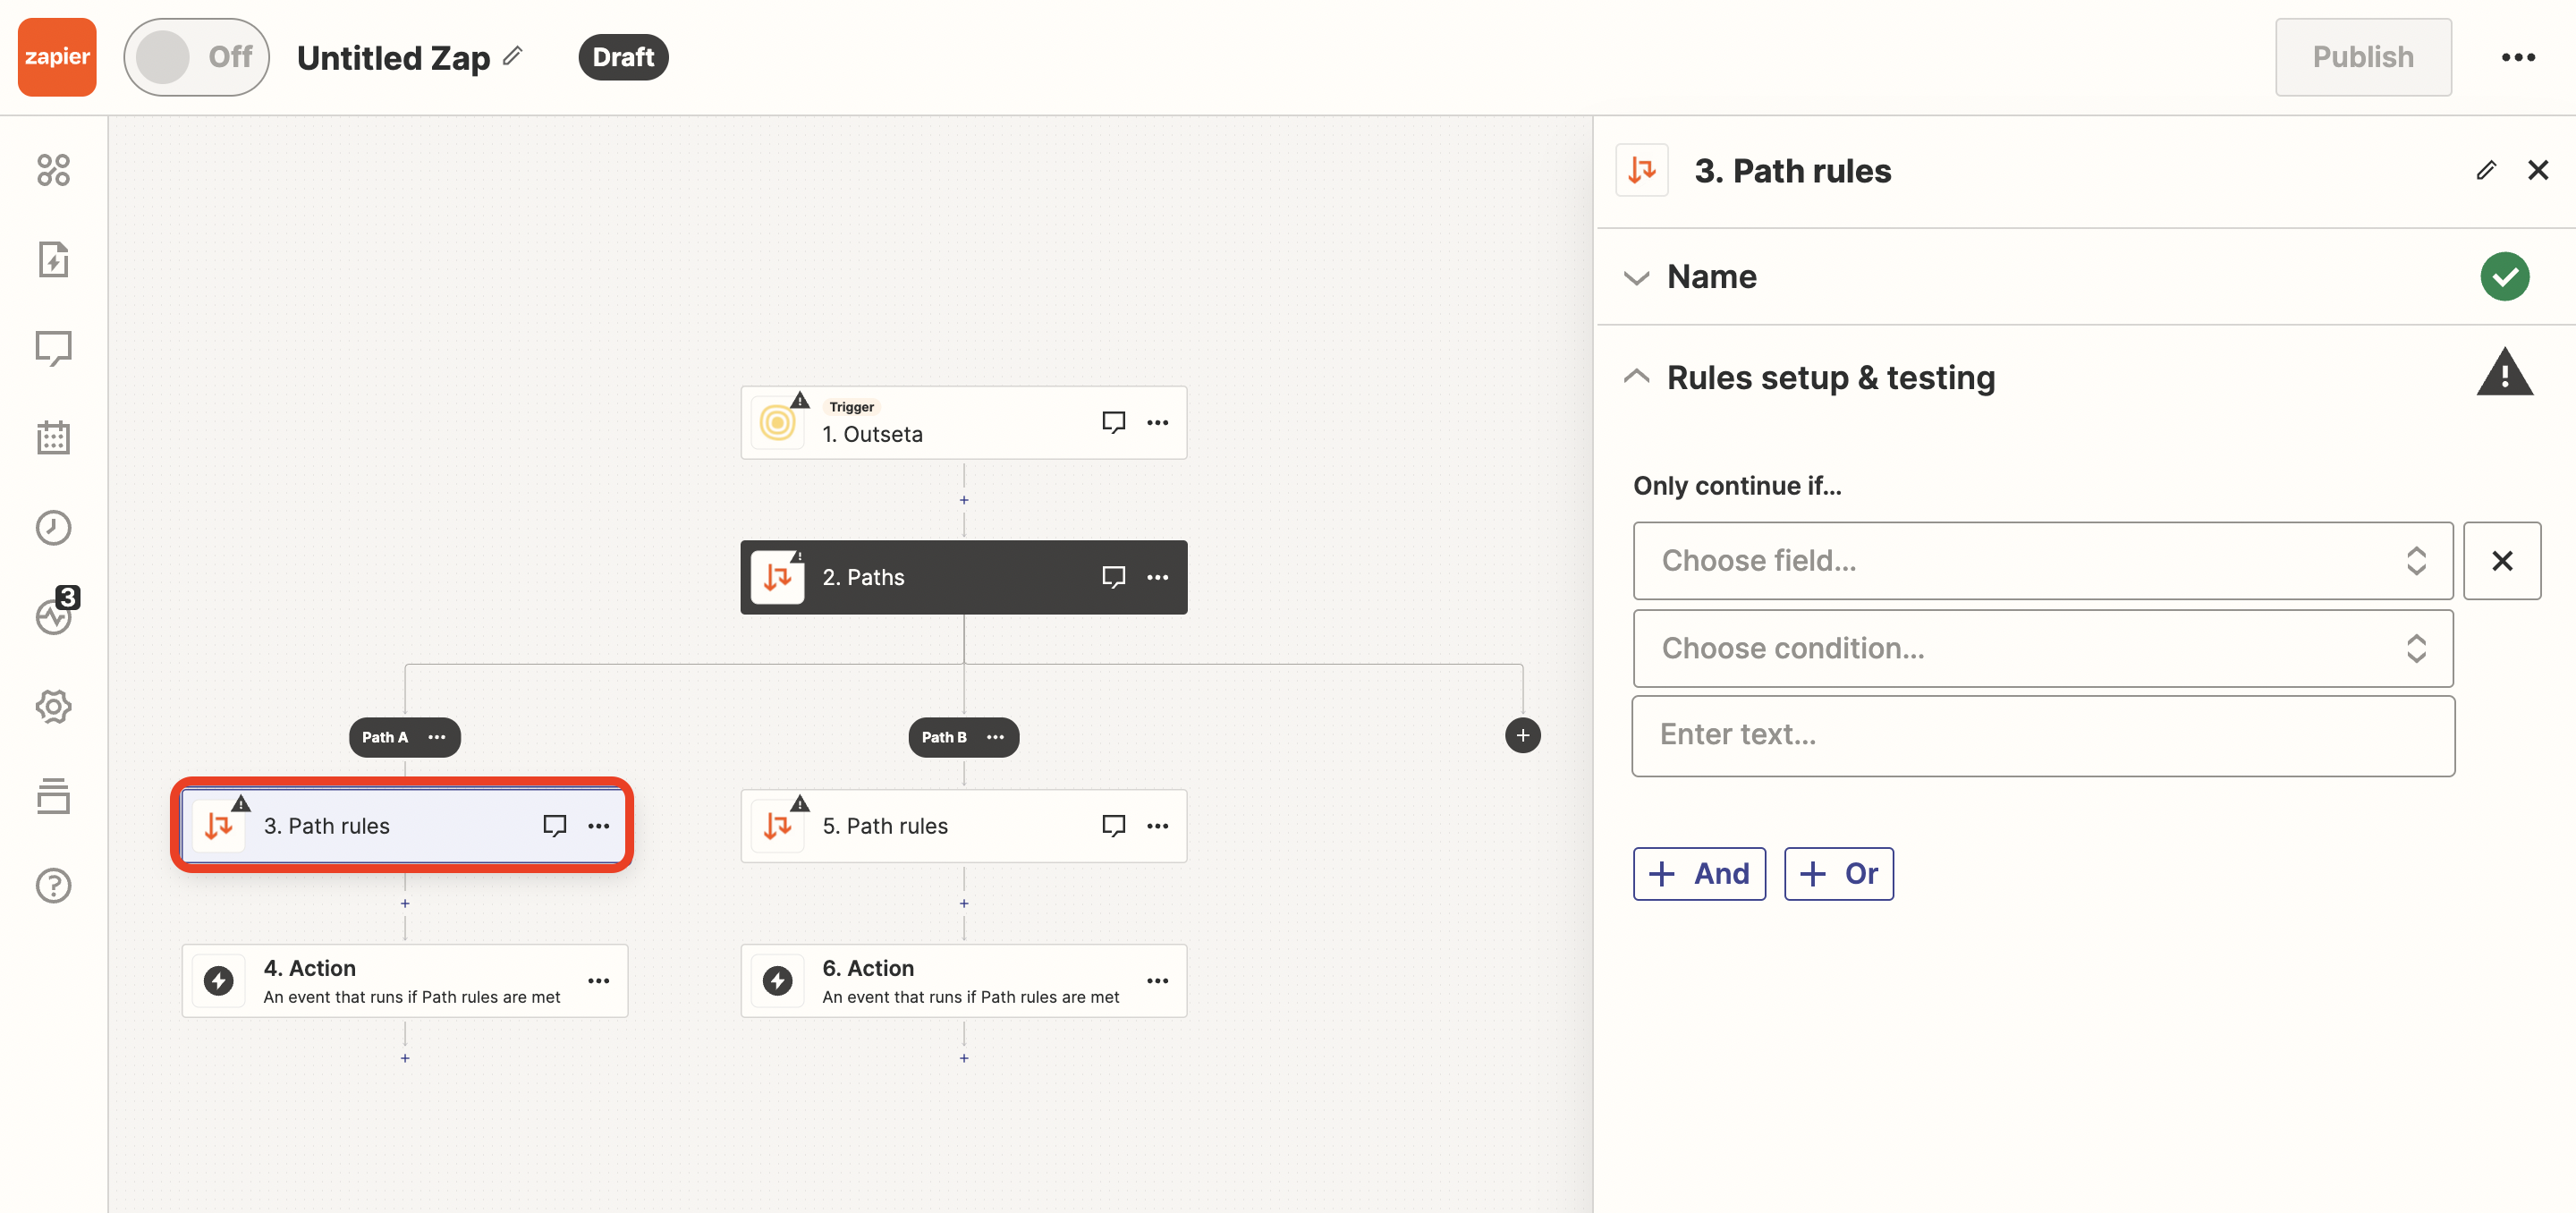The height and width of the screenshot is (1213, 2576).
Task: Collapse Rules setup & testing section
Action: pos(1830,377)
